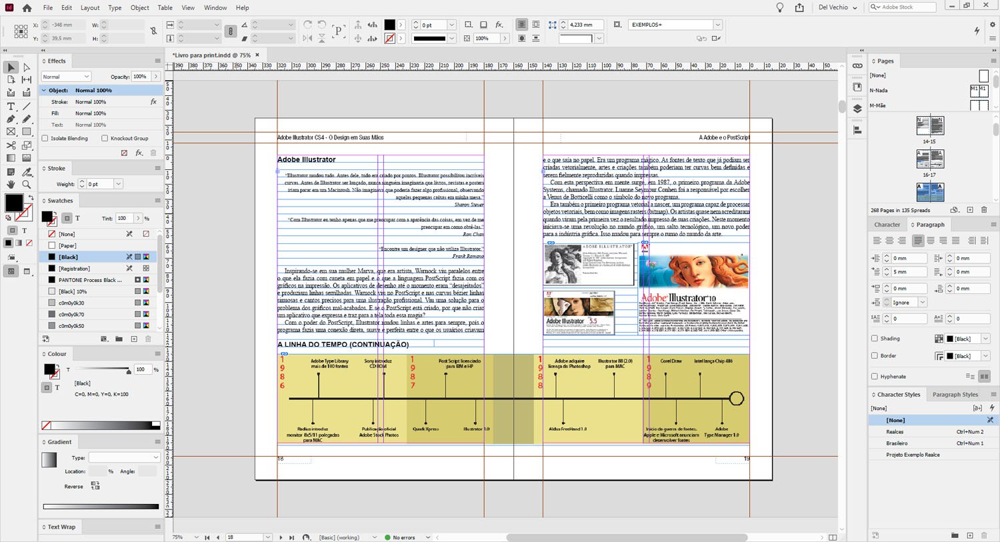Enable Isolate Blending checkbox
The image size is (1000, 542).
[x=45, y=138]
